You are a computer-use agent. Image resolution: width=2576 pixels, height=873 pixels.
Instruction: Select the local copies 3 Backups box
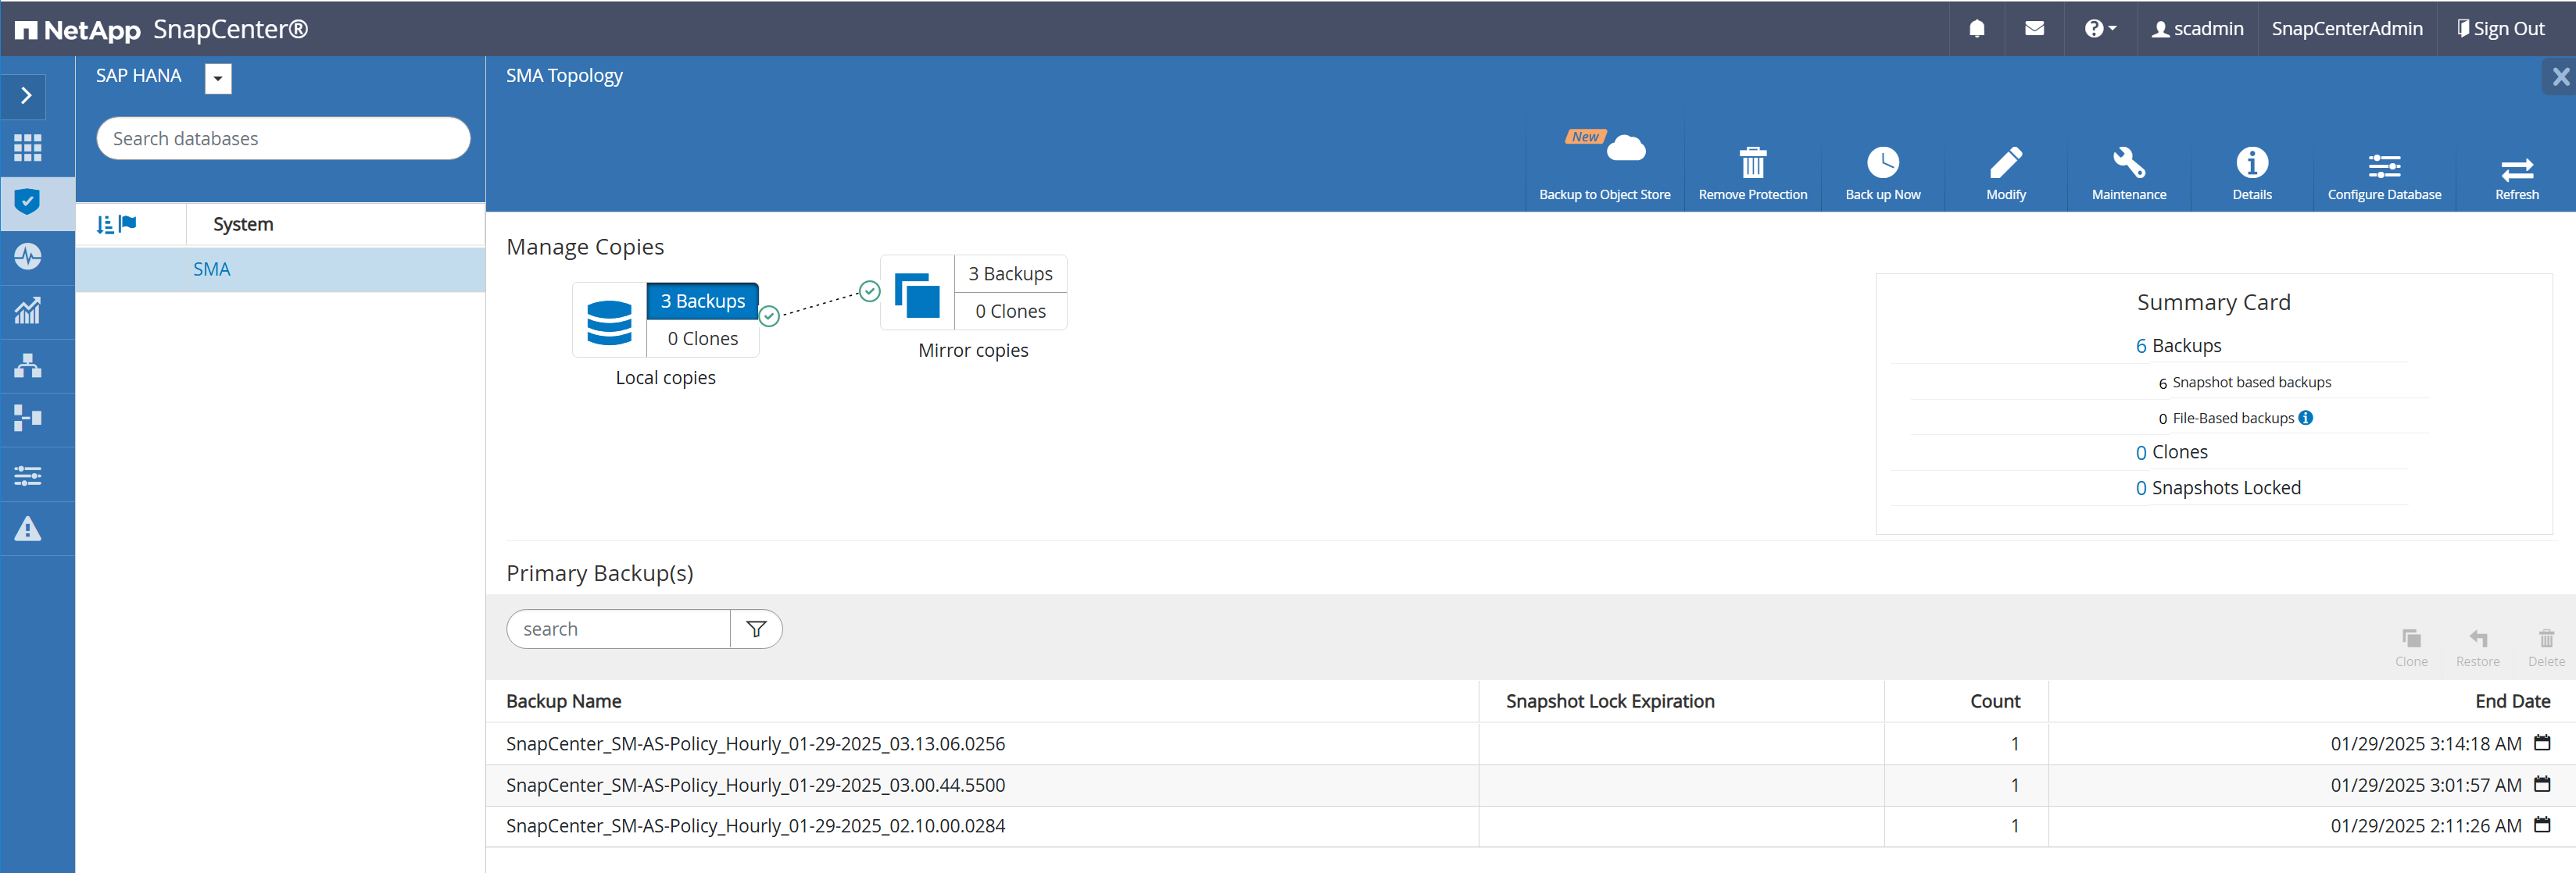click(x=702, y=301)
